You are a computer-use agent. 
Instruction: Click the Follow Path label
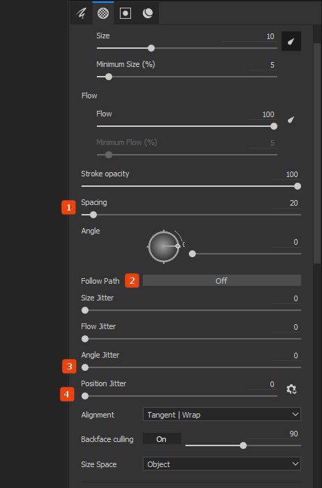pyautogui.click(x=100, y=281)
